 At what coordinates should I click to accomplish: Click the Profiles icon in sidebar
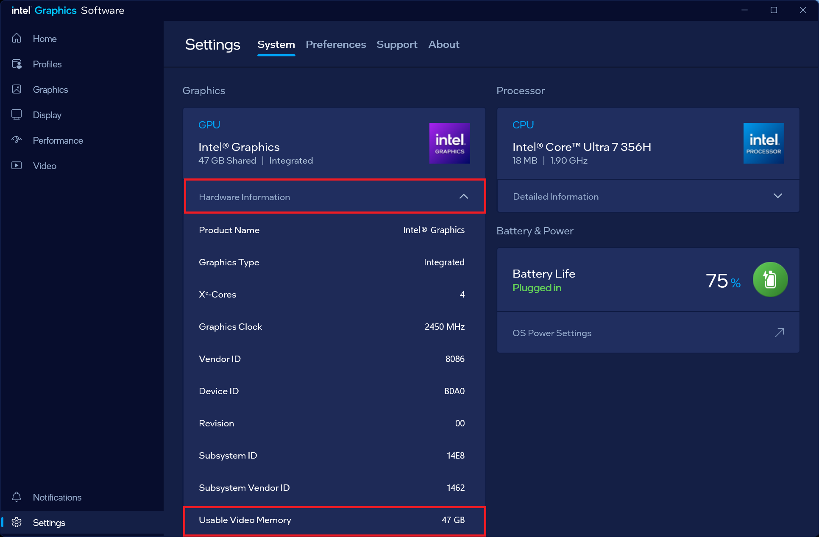point(17,64)
